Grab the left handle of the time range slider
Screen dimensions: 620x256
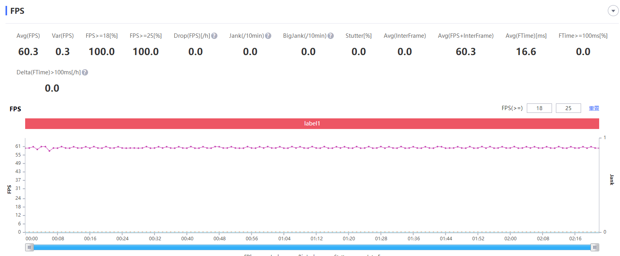click(x=29, y=247)
